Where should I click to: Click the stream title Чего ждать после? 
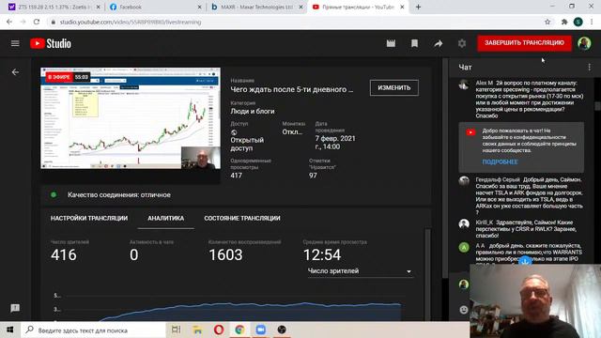[292, 90]
